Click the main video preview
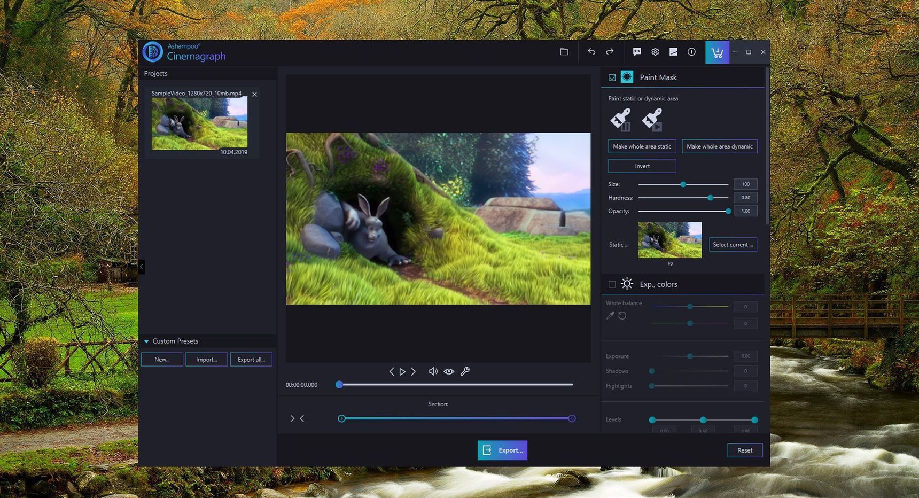919x498 pixels. (x=438, y=219)
